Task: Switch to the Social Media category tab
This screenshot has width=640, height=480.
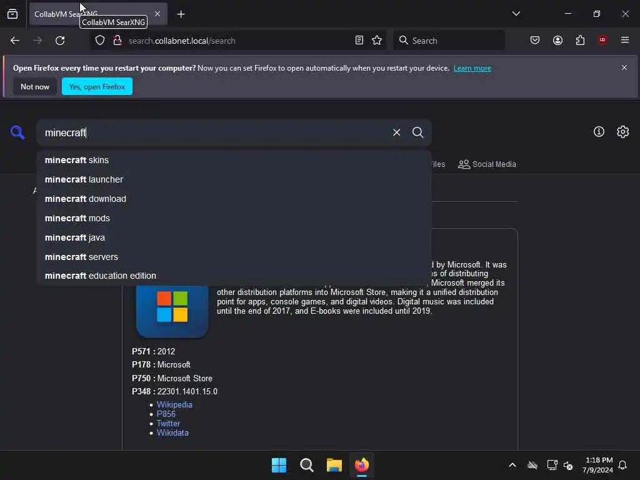Action: (487, 164)
